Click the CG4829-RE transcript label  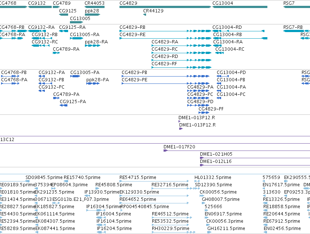[133, 35]
